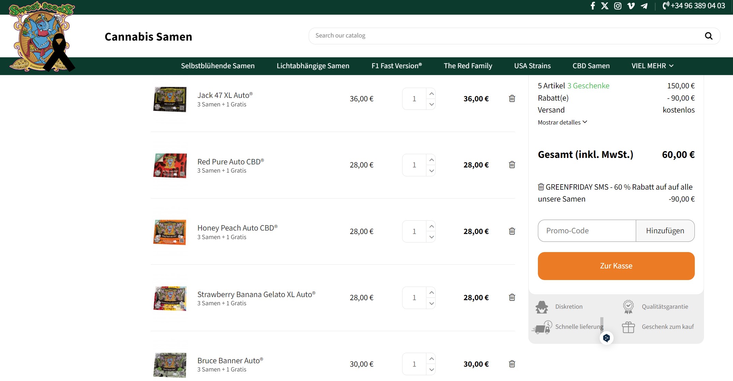Delete Bruce Banner Auto from cart
This screenshot has height=381, width=733.
[512, 364]
